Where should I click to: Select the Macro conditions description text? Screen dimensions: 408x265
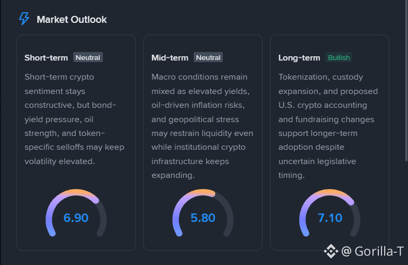coord(203,126)
